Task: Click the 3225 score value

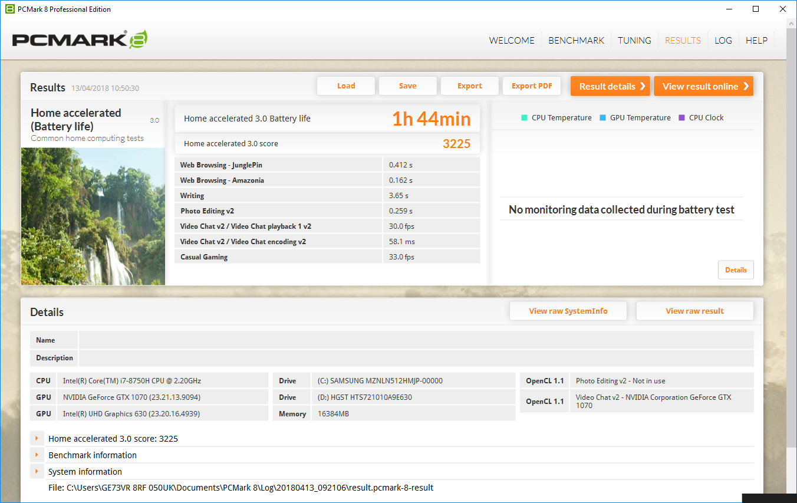Action: click(x=457, y=143)
